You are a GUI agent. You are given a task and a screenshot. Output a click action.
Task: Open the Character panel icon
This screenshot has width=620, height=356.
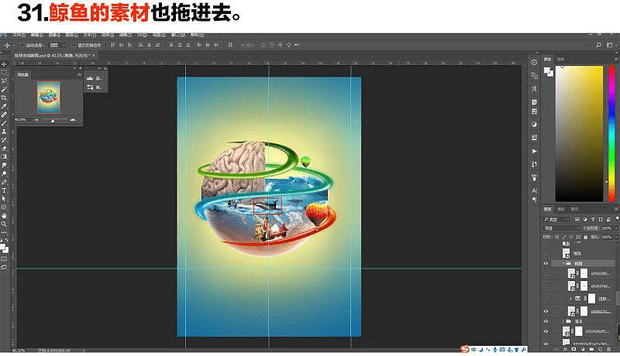[534, 190]
